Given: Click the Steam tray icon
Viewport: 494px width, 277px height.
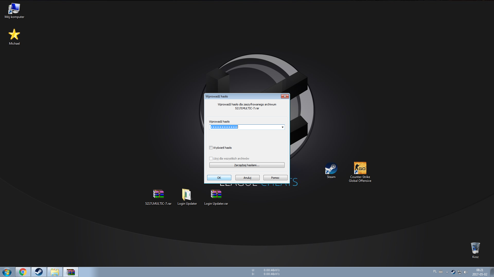Looking at the screenshot, I should click(x=453, y=272).
